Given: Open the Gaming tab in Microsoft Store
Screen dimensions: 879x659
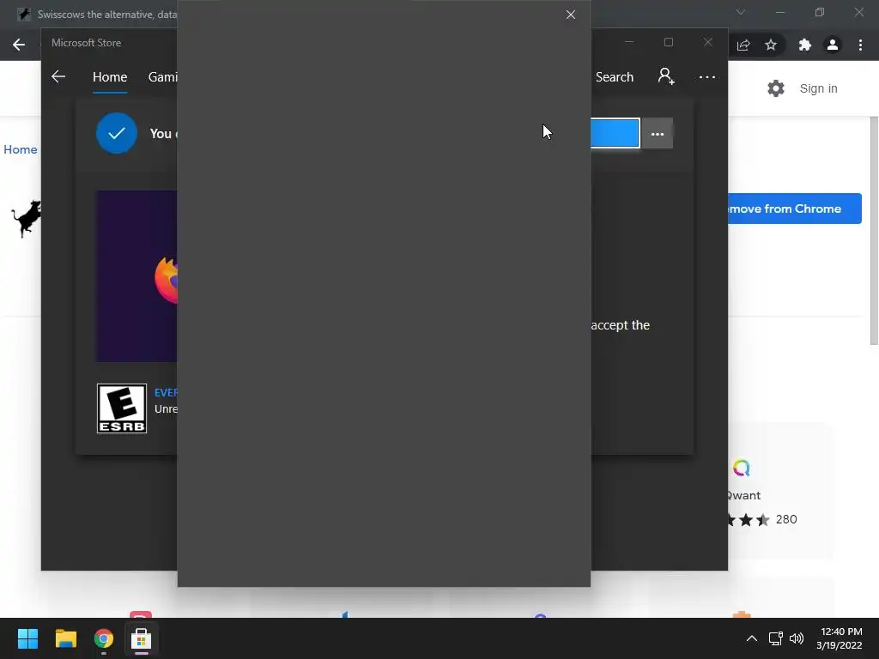Looking at the screenshot, I should pyautogui.click(x=162, y=76).
